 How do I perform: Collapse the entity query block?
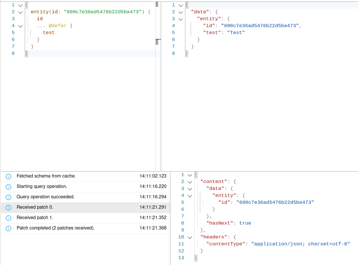click(20, 12)
